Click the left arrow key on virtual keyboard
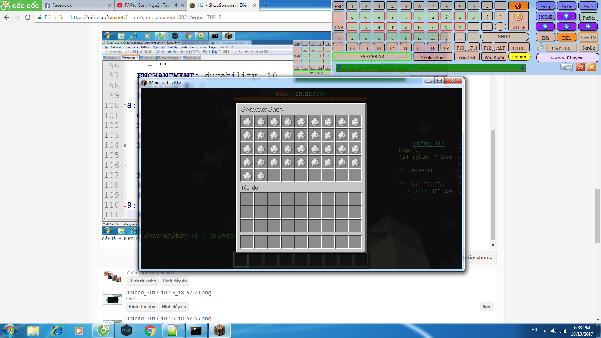 [545, 27]
